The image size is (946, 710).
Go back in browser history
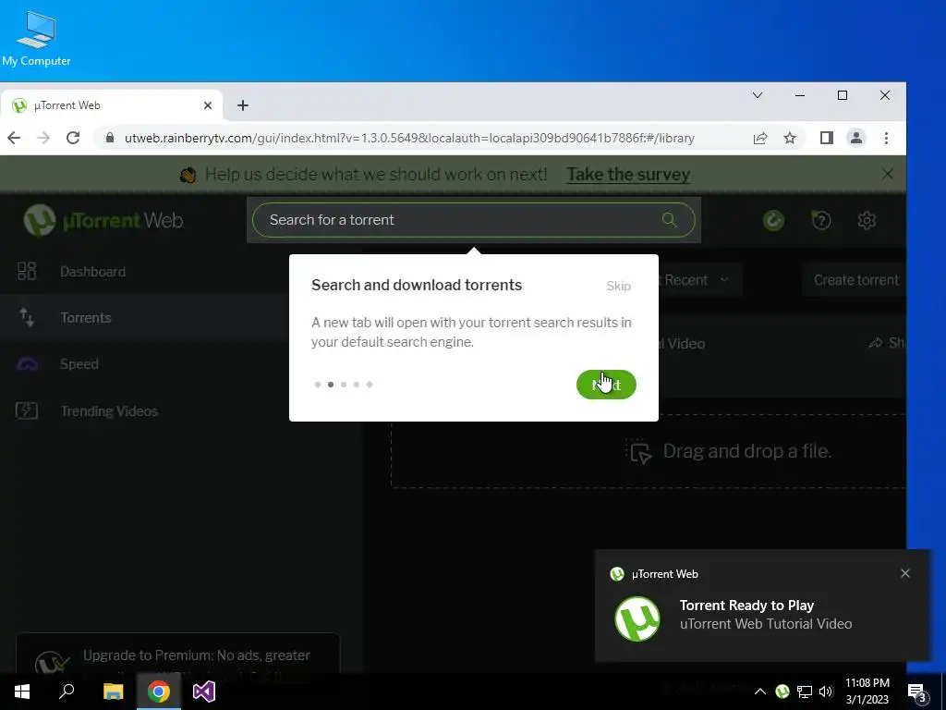click(x=14, y=139)
